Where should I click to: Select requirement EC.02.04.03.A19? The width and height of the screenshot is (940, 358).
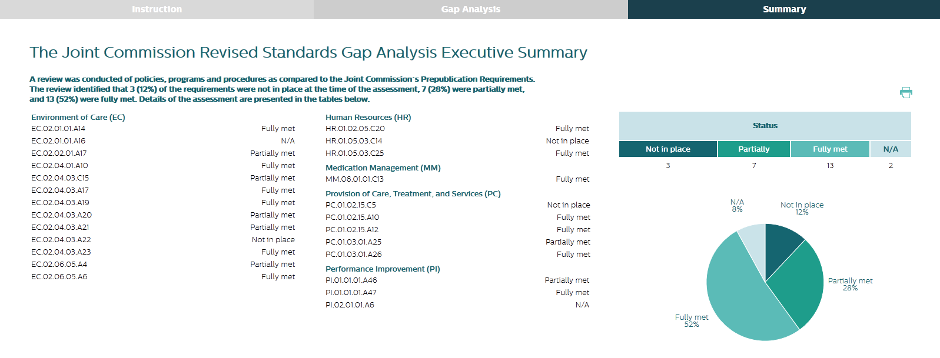click(60, 203)
